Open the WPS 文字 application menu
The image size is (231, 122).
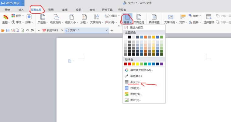(x=12, y=3)
